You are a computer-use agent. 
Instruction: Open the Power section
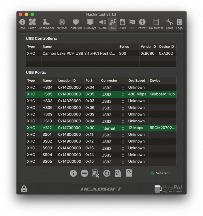click(142, 24)
